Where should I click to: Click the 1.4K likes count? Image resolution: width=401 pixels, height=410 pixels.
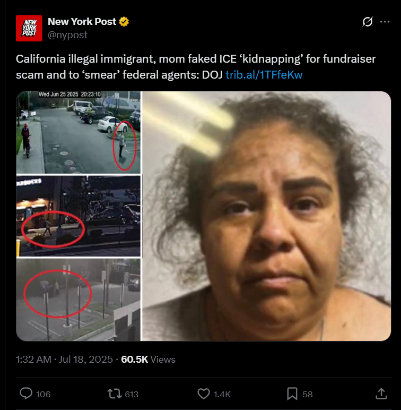coord(222,394)
